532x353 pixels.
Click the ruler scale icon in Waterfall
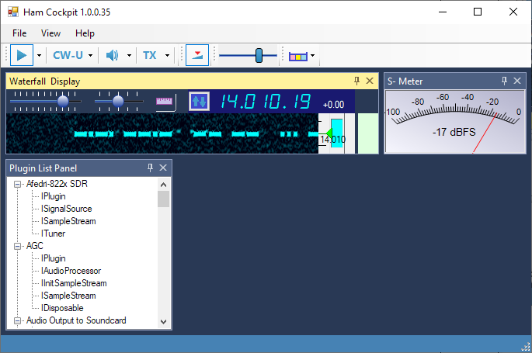click(165, 102)
